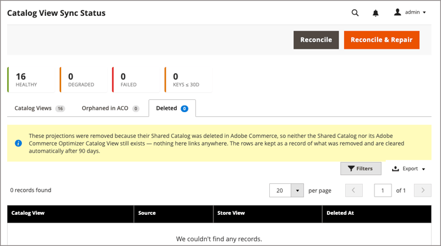441x246 pixels.
Task: Click the Orphaned in ACO count badge
Action: click(136, 109)
